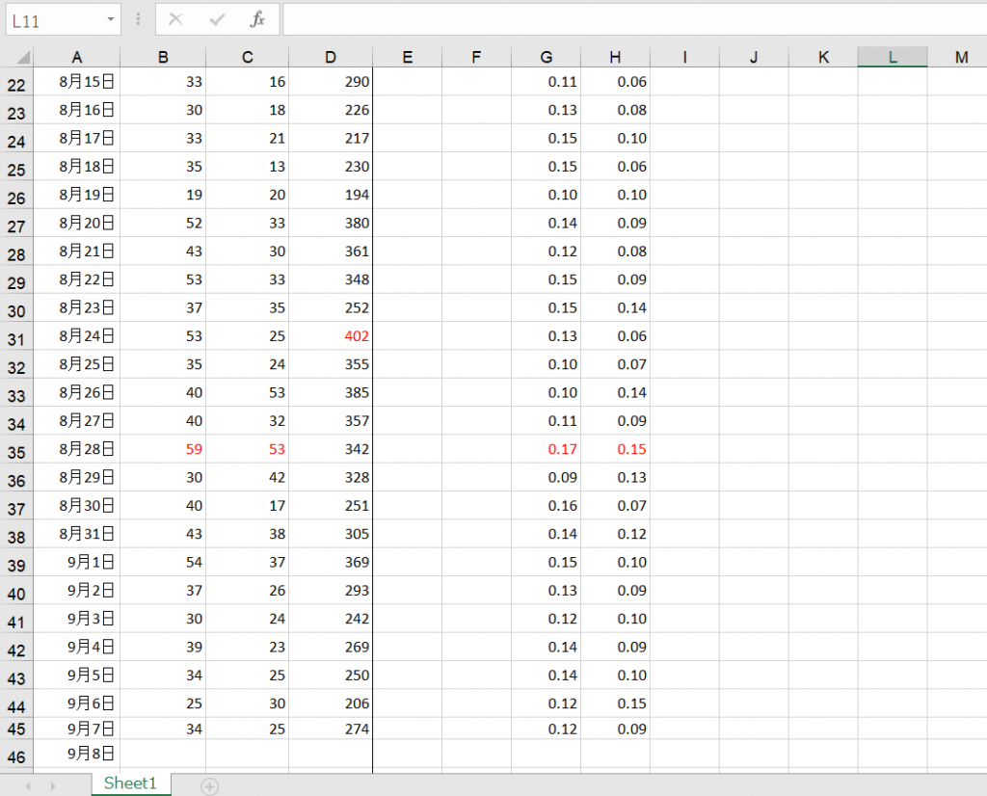This screenshot has width=987, height=796.
Task: Click the previous sheet navigation arrow
Action: coord(28,786)
